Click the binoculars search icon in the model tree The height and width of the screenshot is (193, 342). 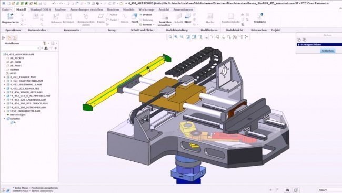point(46,49)
